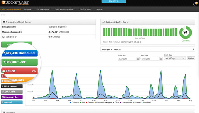Click the info icon beside Billing Period
Viewport: 199px width, 113px height.
[x=15, y=27]
